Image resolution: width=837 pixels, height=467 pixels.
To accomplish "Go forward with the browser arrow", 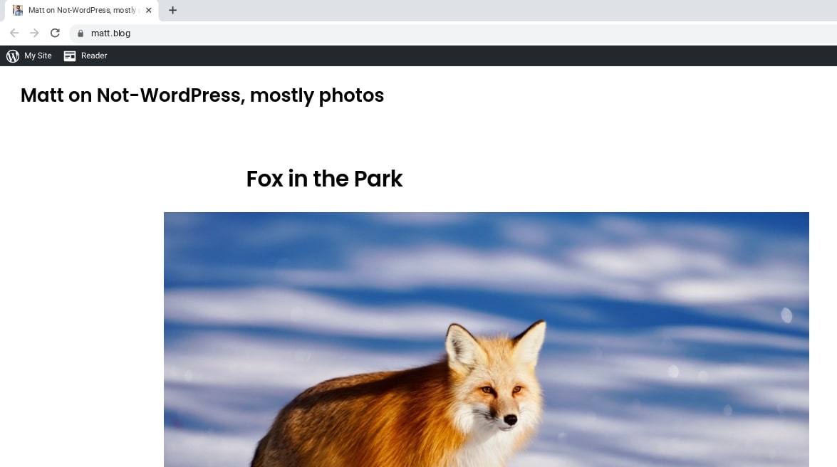I will pos(34,33).
